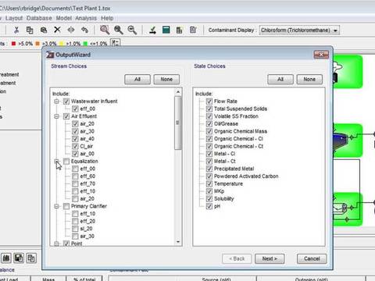Click the save icon in bottom-left toolbar
The height and width of the screenshot is (281, 375).
tap(19, 258)
